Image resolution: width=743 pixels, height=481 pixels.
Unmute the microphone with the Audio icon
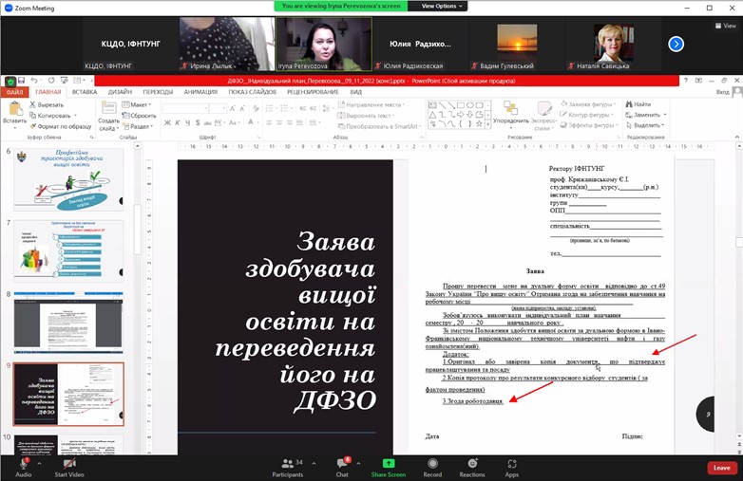pyautogui.click(x=23, y=463)
